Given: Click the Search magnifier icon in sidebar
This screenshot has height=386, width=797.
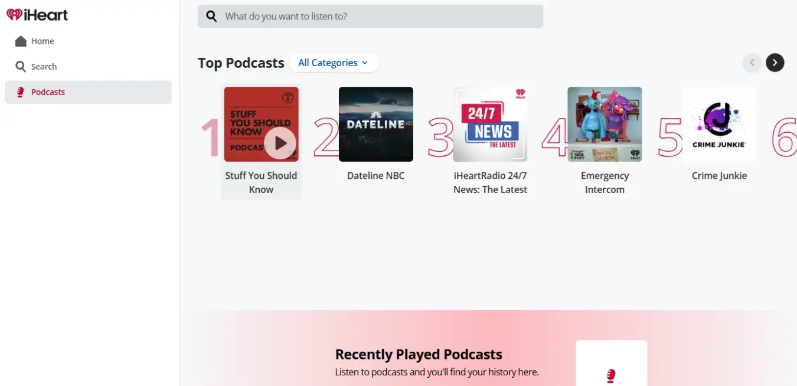Looking at the screenshot, I should click(x=21, y=67).
